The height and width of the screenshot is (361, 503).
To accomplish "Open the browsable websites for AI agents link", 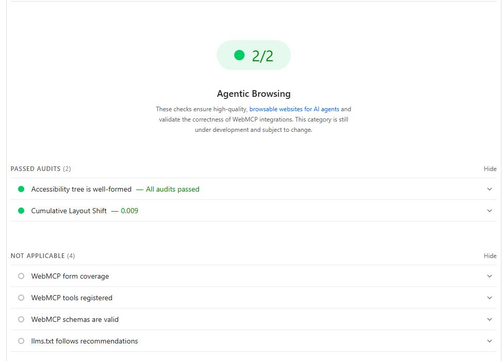I will click(x=294, y=109).
